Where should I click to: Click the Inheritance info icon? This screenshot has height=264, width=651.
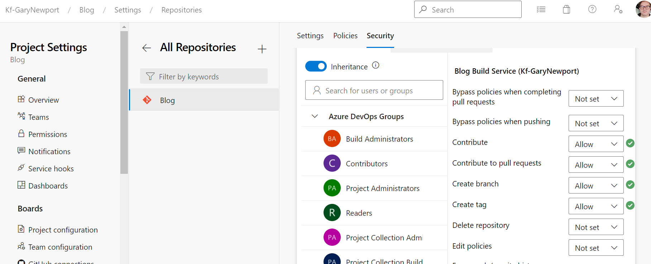click(375, 65)
